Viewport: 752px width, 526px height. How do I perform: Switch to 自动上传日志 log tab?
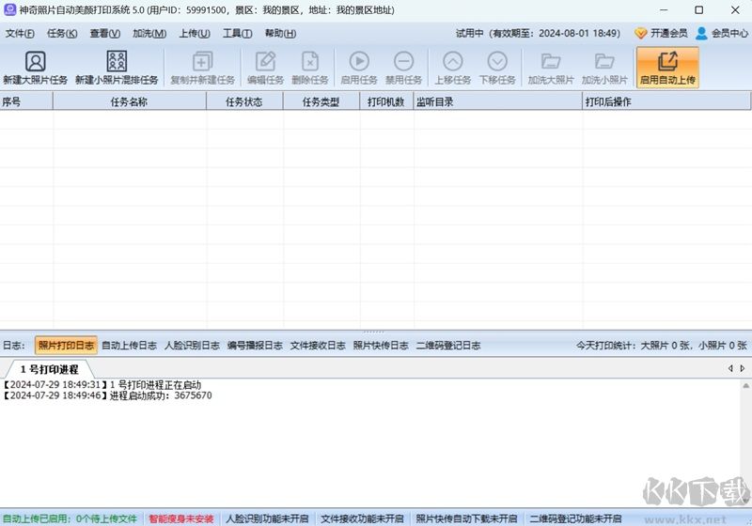(129, 346)
